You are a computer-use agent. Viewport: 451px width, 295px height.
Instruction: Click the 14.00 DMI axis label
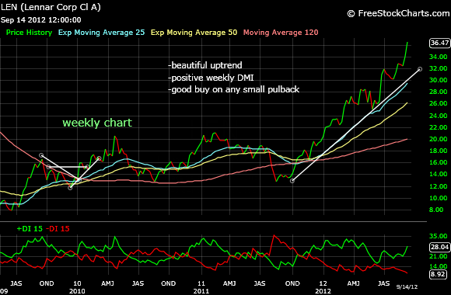tap(438, 266)
